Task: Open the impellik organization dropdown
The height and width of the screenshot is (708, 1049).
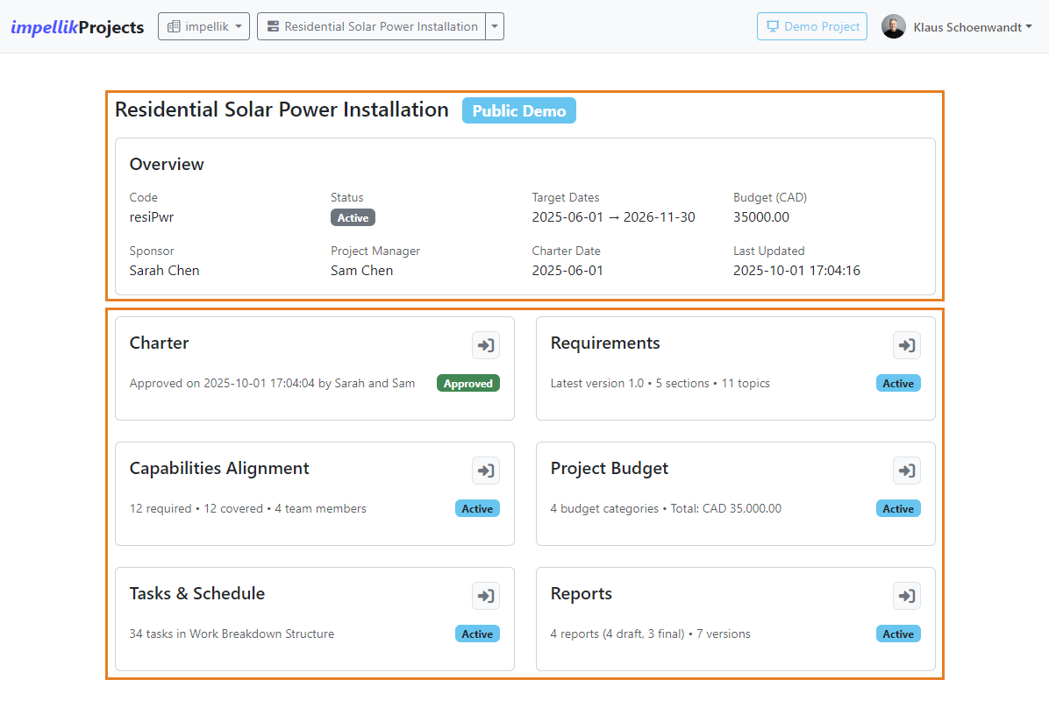Action: click(204, 27)
